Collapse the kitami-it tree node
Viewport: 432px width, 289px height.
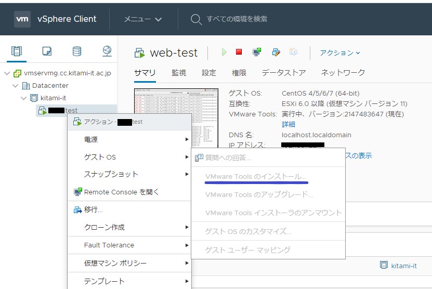[x=24, y=98]
